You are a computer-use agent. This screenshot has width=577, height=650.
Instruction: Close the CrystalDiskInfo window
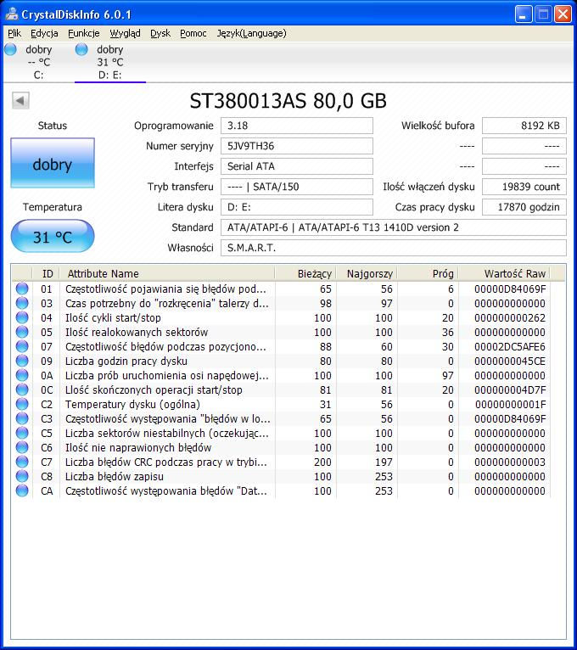(563, 14)
